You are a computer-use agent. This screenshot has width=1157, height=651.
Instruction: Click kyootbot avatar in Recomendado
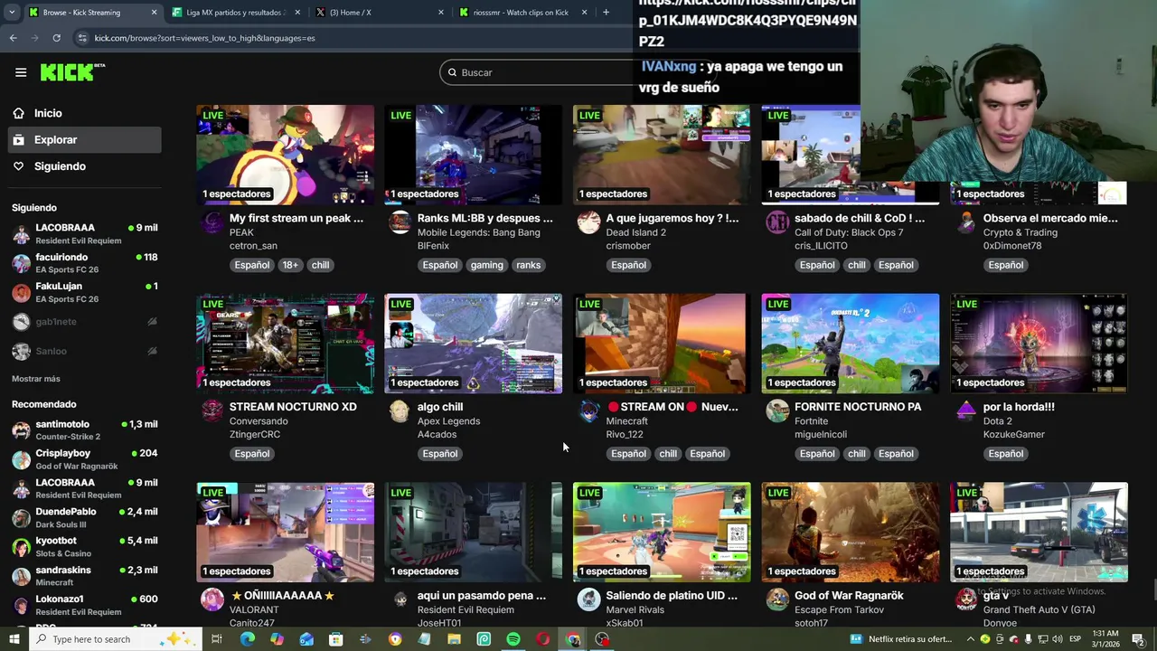(x=21, y=547)
